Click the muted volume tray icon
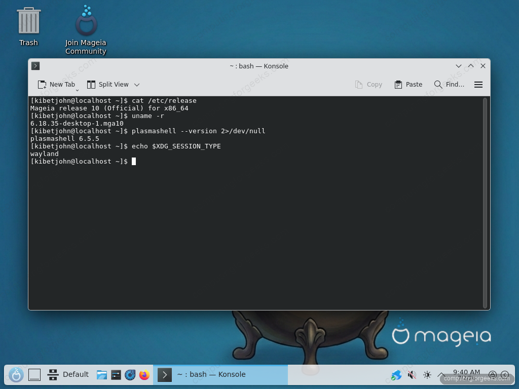The width and height of the screenshot is (519, 389). 412,375
